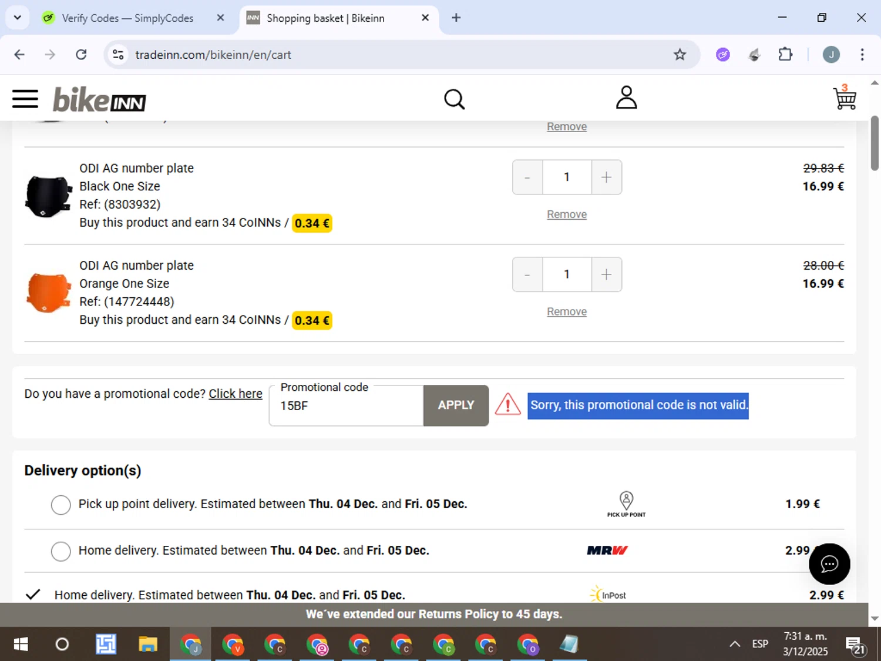Click the 'Sorry, this promotional code is not valid.' message
The image size is (881, 661).
(x=638, y=405)
